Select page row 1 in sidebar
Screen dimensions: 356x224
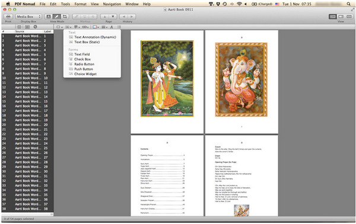[27, 36]
